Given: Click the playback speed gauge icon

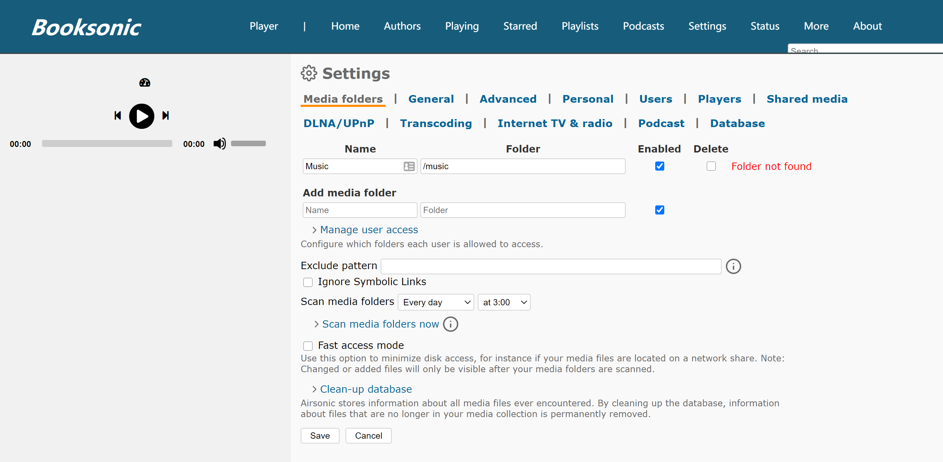Looking at the screenshot, I should 145,83.
